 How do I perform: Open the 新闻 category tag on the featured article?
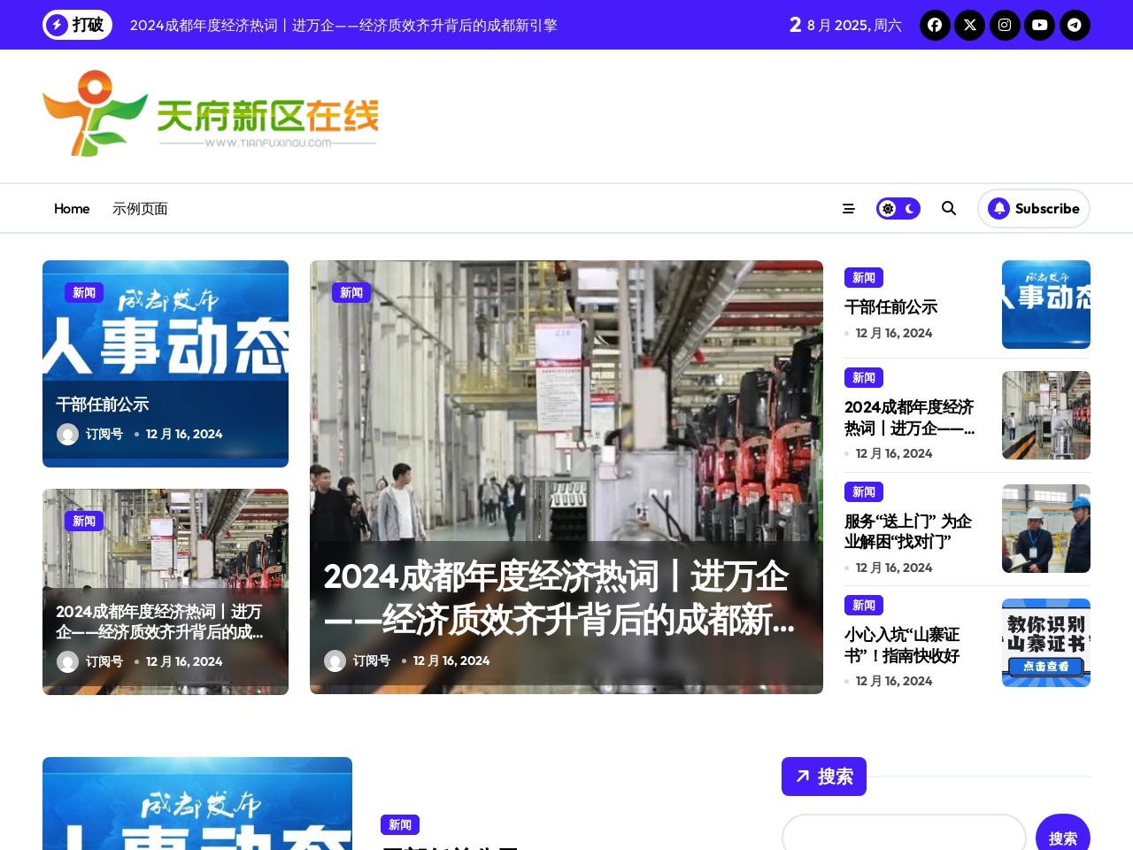tap(351, 292)
